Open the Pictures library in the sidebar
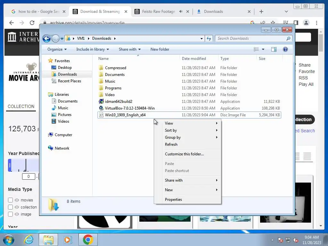This screenshot has width=328, height=246. (64, 115)
